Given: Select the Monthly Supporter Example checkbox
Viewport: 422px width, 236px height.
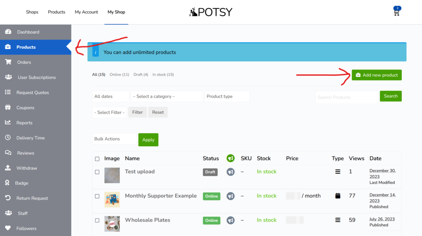Looking at the screenshot, I should click(x=97, y=196).
